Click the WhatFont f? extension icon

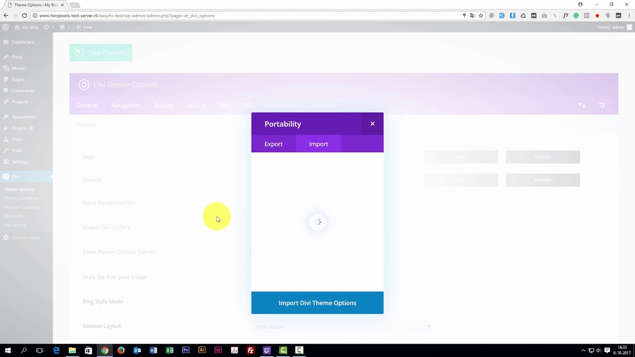tap(566, 15)
